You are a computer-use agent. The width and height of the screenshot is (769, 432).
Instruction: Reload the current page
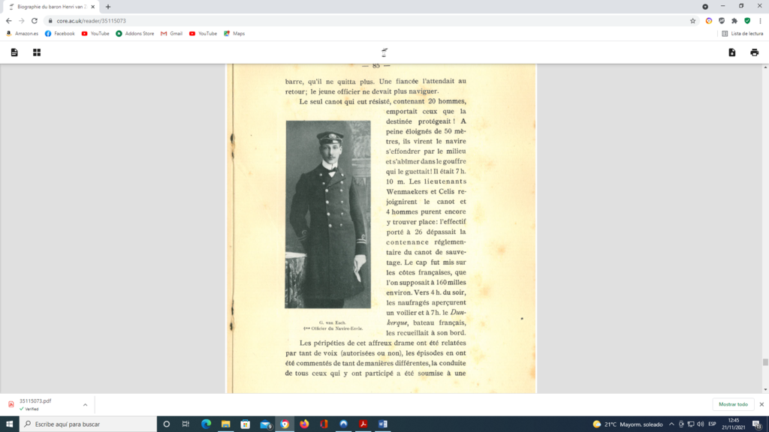point(35,20)
